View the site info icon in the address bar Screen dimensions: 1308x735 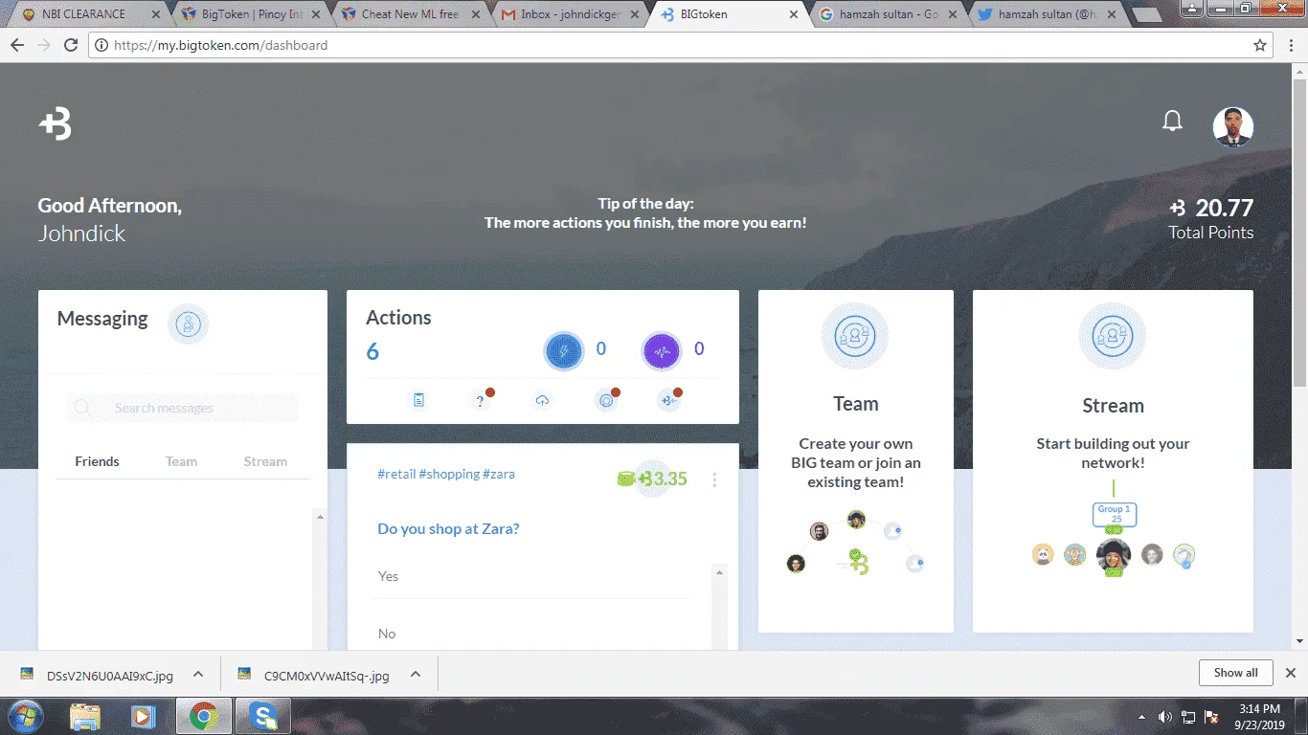(101, 45)
